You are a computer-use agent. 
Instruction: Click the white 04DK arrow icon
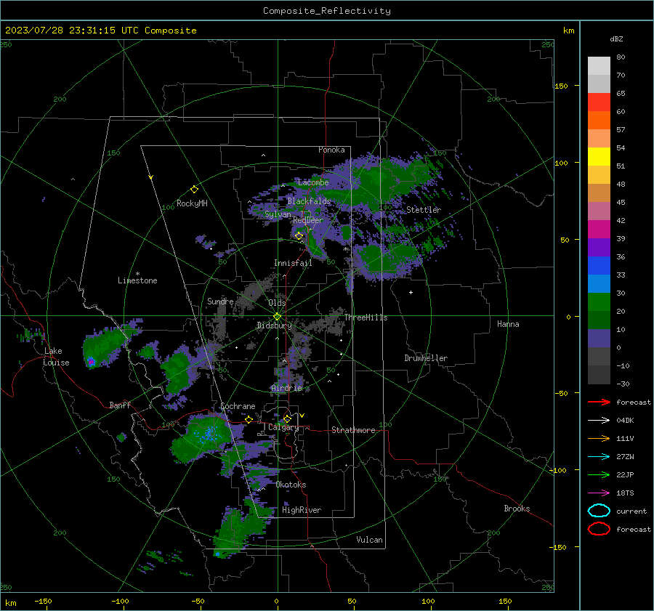click(599, 420)
